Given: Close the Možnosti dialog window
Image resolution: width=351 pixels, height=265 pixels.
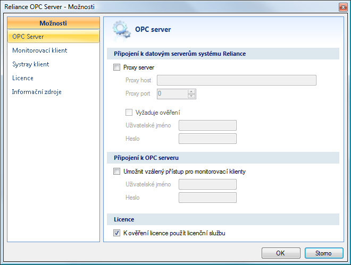Looking at the screenshot, I should click(x=343, y=7).
